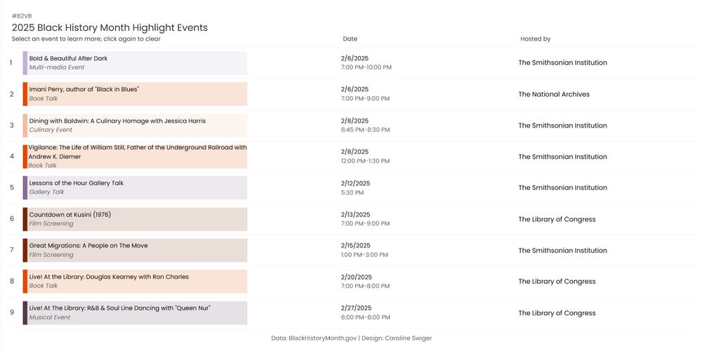Select the Countdown at Kusini (1976) screening
Image resolution: width=702 pixels, height=351 pixels.
[x=137, y=219]
